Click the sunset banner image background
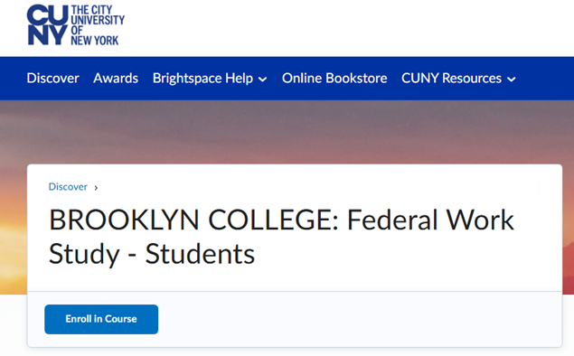574x356 pixels. (x=287, y=132)
